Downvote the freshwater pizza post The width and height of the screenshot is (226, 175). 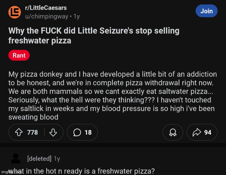pos(53,132)
